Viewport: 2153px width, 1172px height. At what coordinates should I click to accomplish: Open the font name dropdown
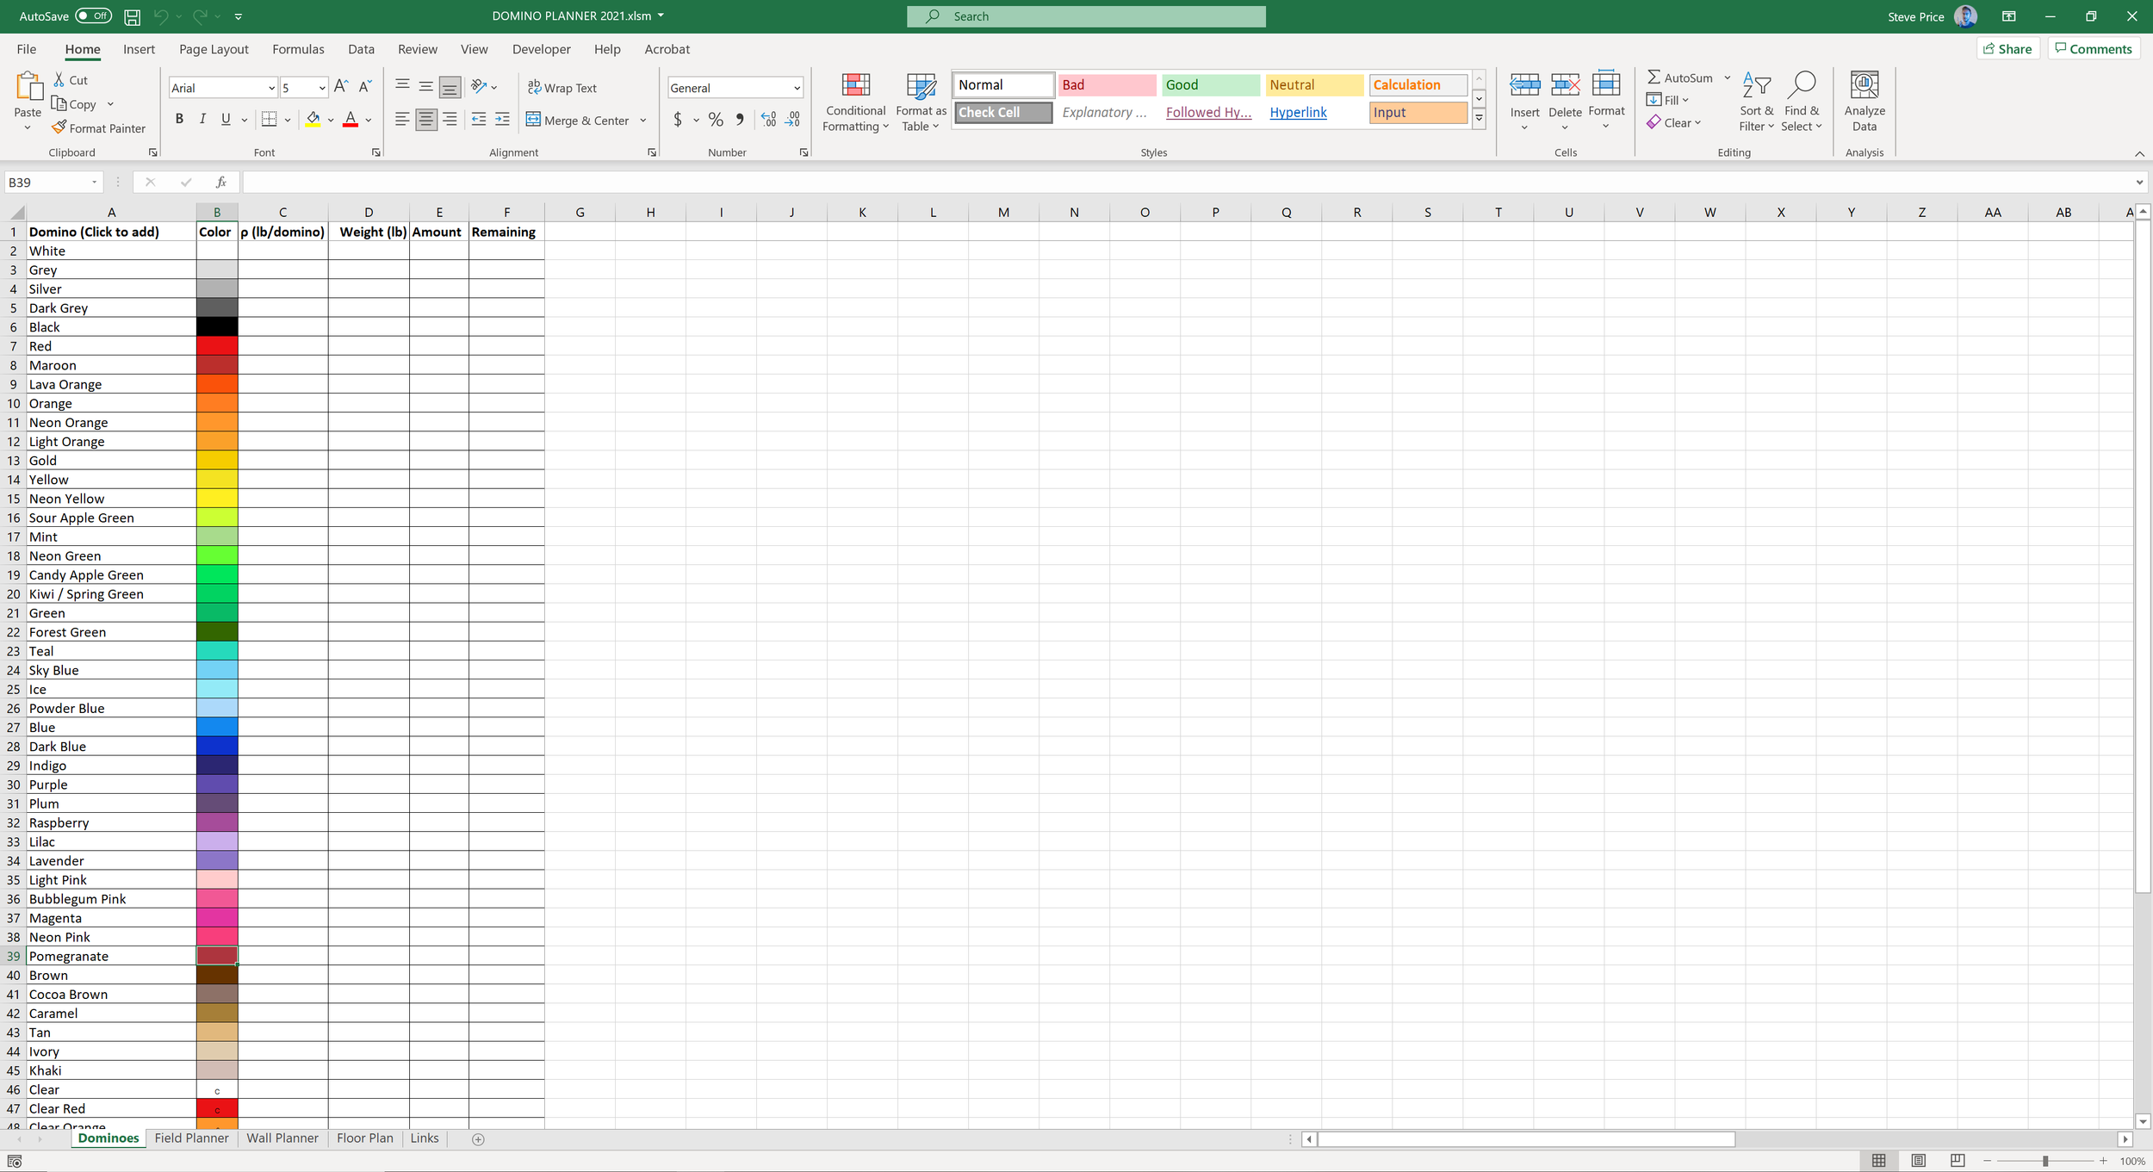[x=271, y=88]
